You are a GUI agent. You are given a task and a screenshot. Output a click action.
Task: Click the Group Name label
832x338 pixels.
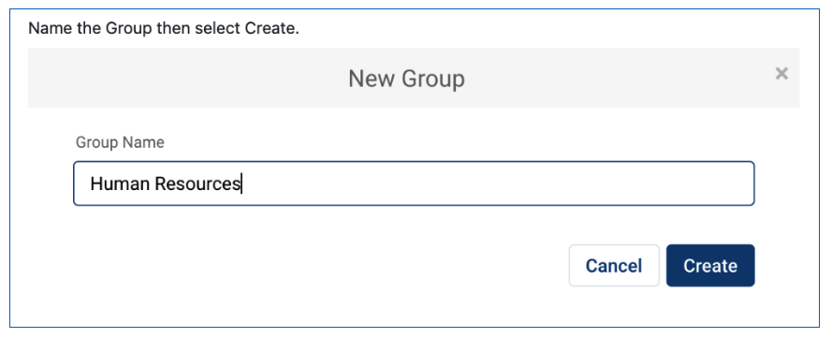120,142
